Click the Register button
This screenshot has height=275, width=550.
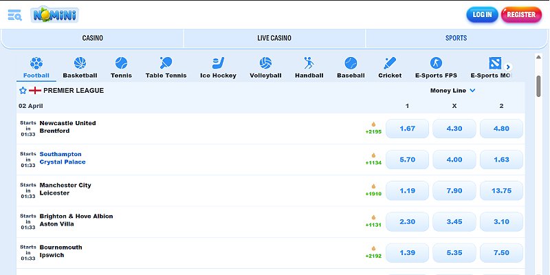pyautogui.click(x=521, y=14)
